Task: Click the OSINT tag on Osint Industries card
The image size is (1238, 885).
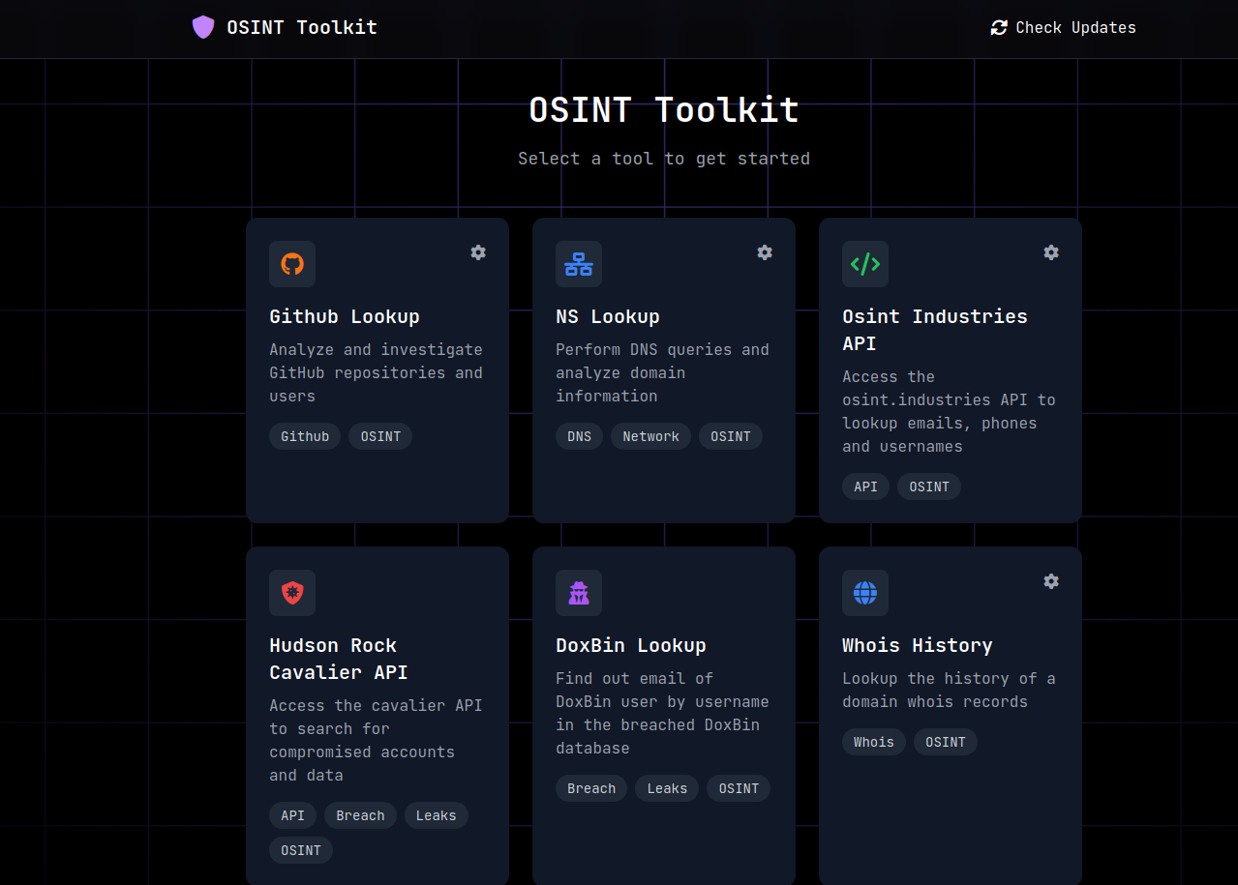Action: (929, 487)
